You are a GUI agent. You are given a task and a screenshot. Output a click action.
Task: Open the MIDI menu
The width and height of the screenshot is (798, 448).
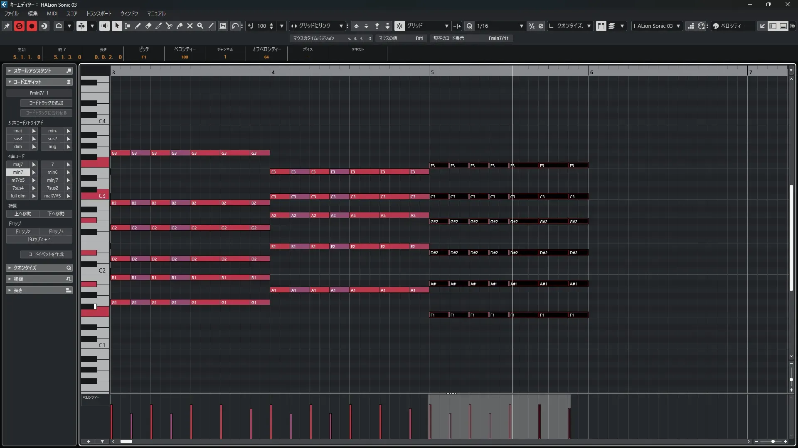(52, 13)
